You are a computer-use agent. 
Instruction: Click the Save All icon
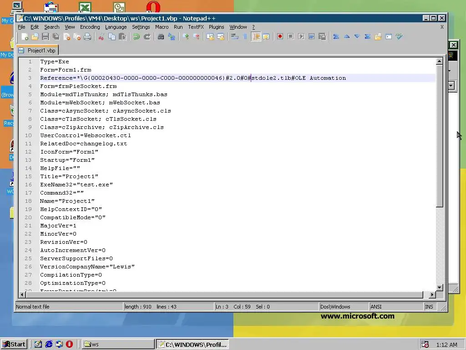[x=56, y=36]
